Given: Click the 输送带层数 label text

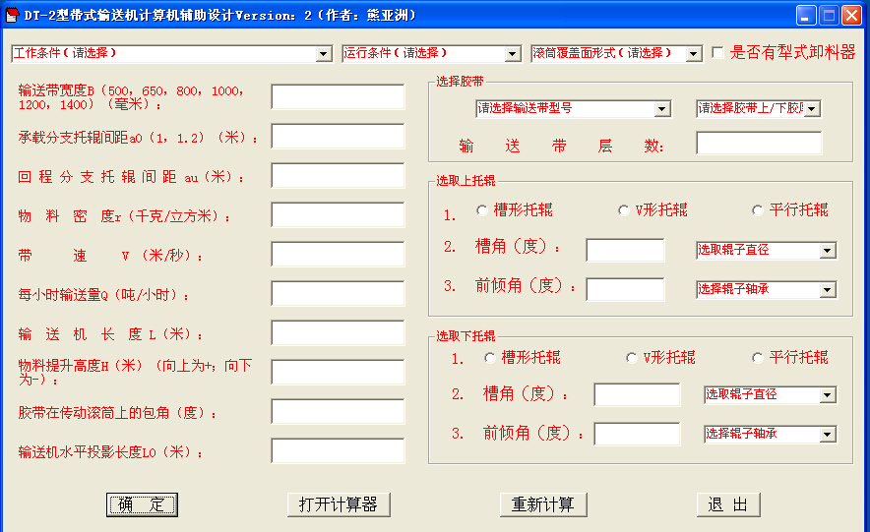Looking at the screenshot, I should point(561,147).
